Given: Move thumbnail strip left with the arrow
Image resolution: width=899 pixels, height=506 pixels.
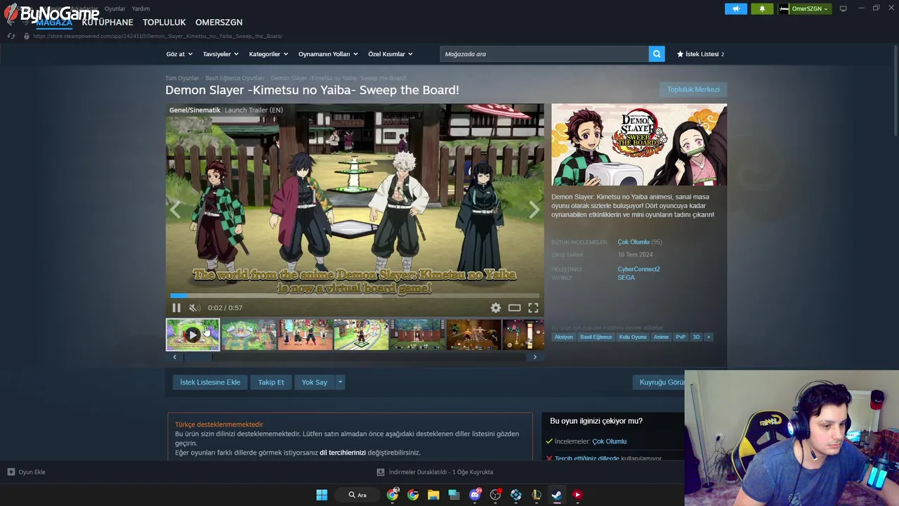Looking at the screenshot, I should [x=175, y=357].
